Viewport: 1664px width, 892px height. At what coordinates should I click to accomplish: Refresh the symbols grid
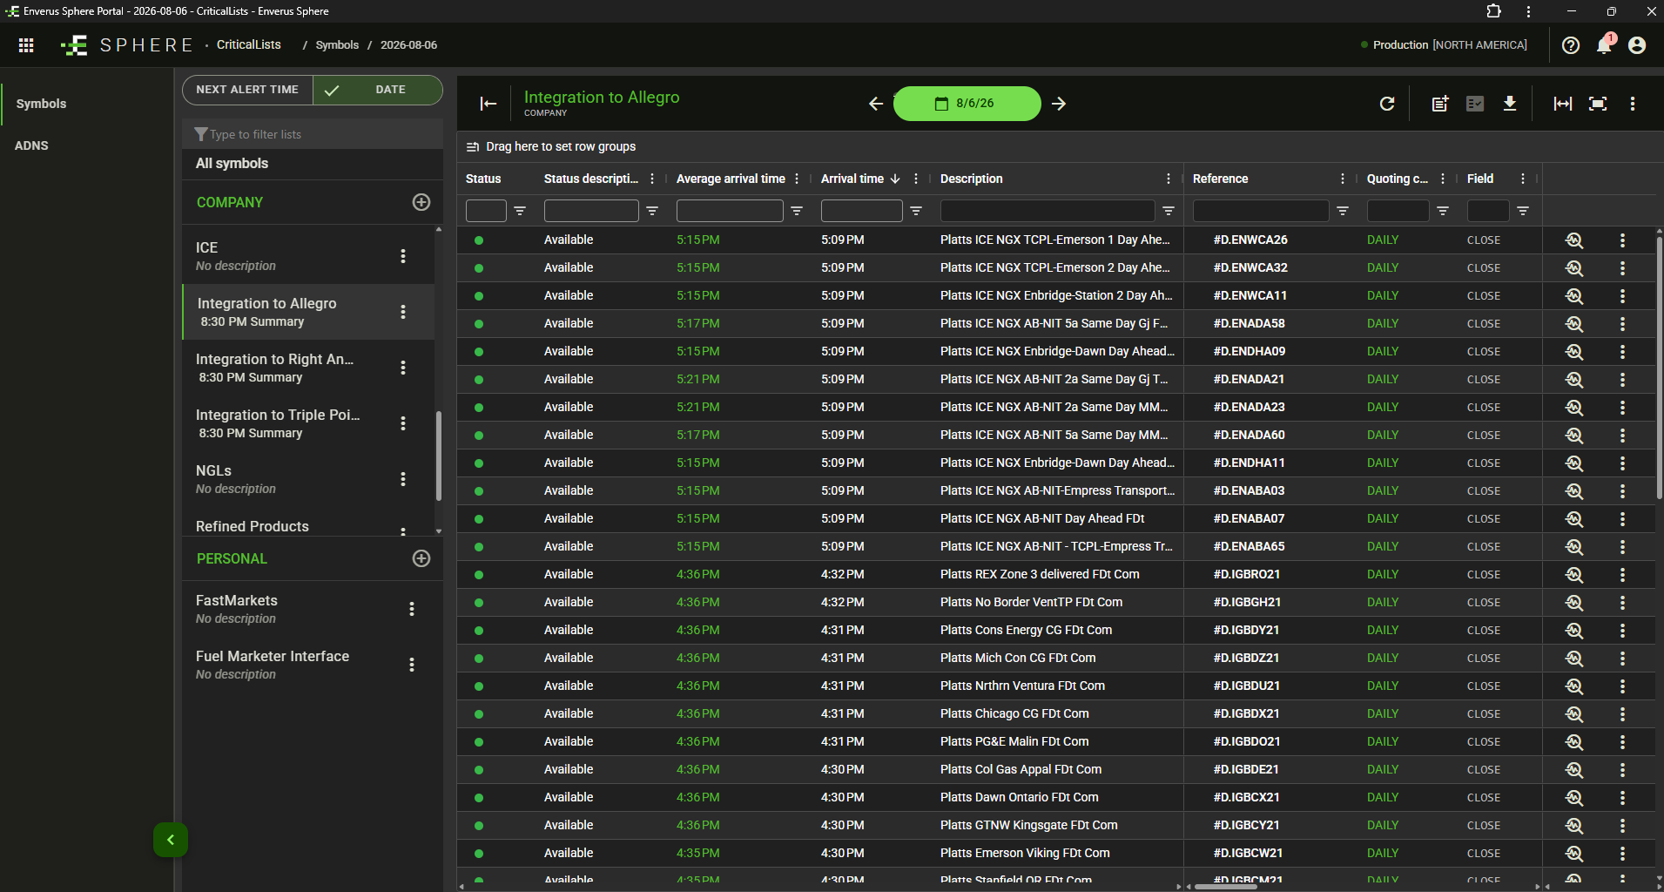click(x=1387, y=104)
